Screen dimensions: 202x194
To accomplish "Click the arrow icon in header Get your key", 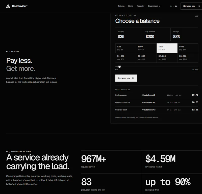I will tap(199, 6).
